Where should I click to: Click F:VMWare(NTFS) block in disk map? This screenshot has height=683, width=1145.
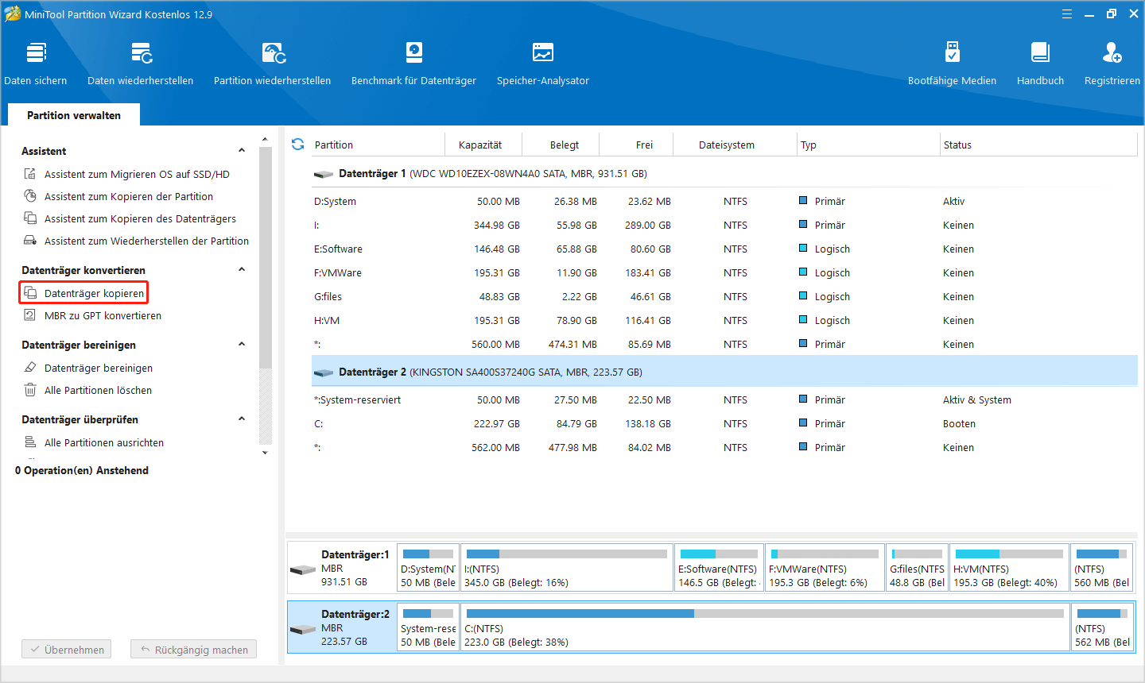pyautogui.click(x=825, y=567)
